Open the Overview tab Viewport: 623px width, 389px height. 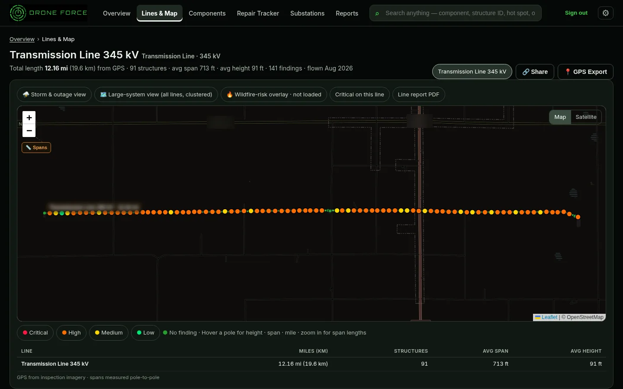[116, 13]
